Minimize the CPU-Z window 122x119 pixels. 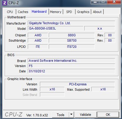click(x=95, y=2)
